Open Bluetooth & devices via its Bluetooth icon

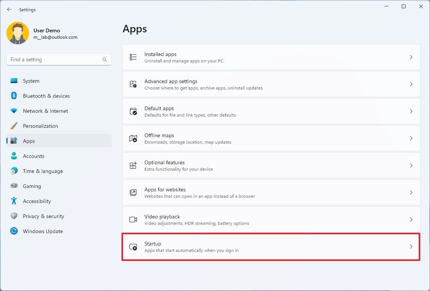(14, 96)
